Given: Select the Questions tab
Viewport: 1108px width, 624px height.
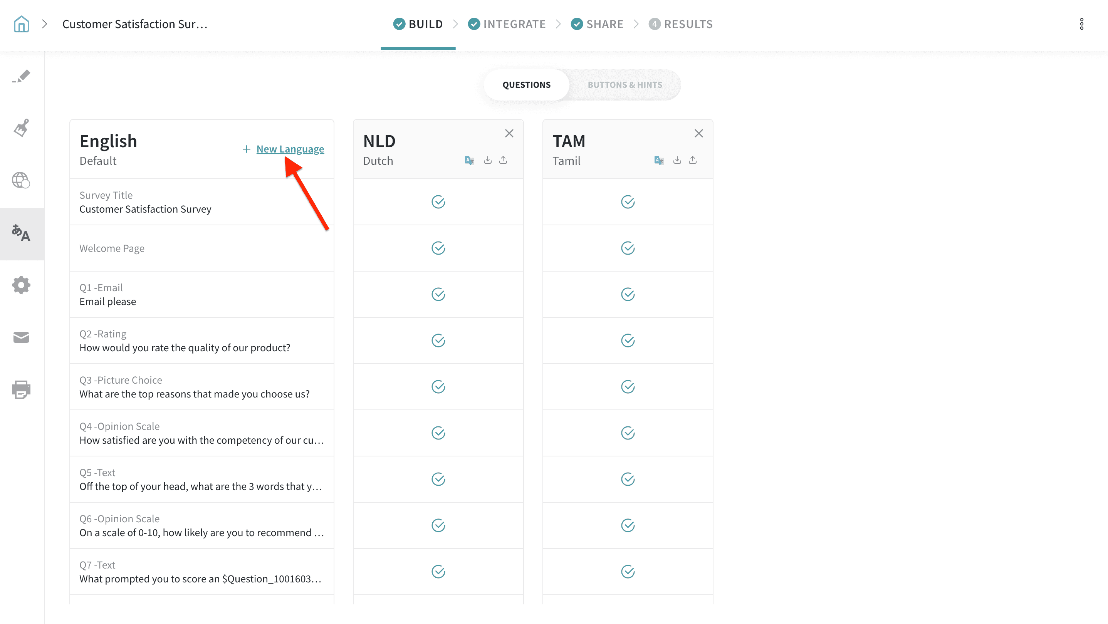Looking at the screenshot, I should (x=527, y=85).
